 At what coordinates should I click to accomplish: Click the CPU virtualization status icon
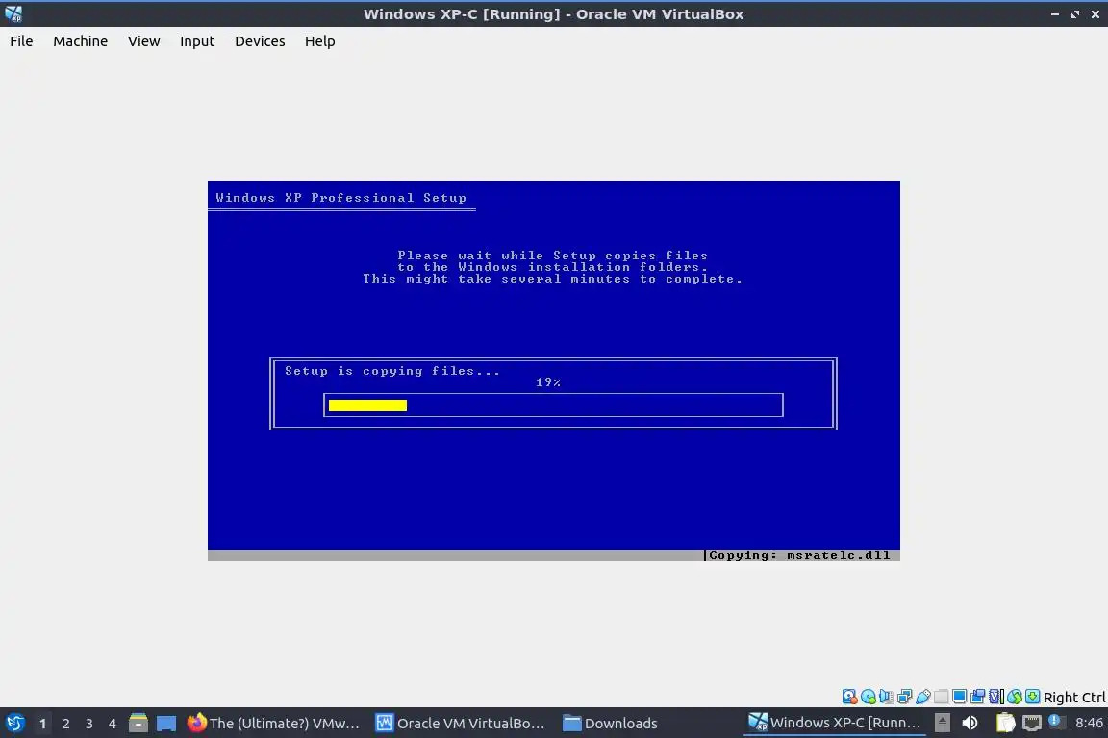pos(996,697)
